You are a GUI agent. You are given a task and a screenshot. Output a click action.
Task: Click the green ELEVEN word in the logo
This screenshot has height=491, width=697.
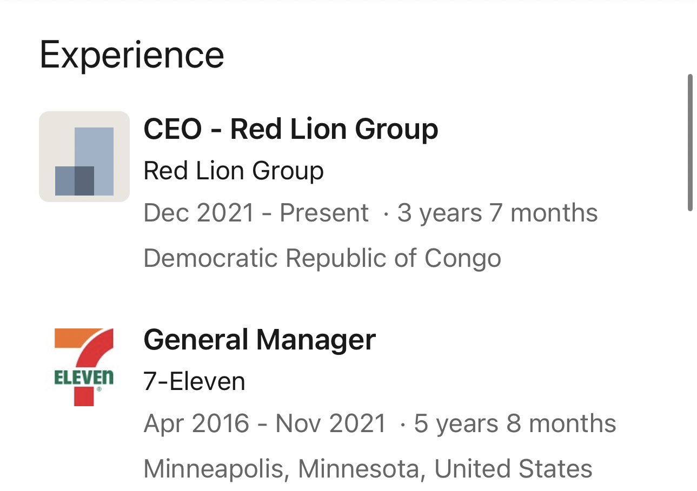pos(84,378)
